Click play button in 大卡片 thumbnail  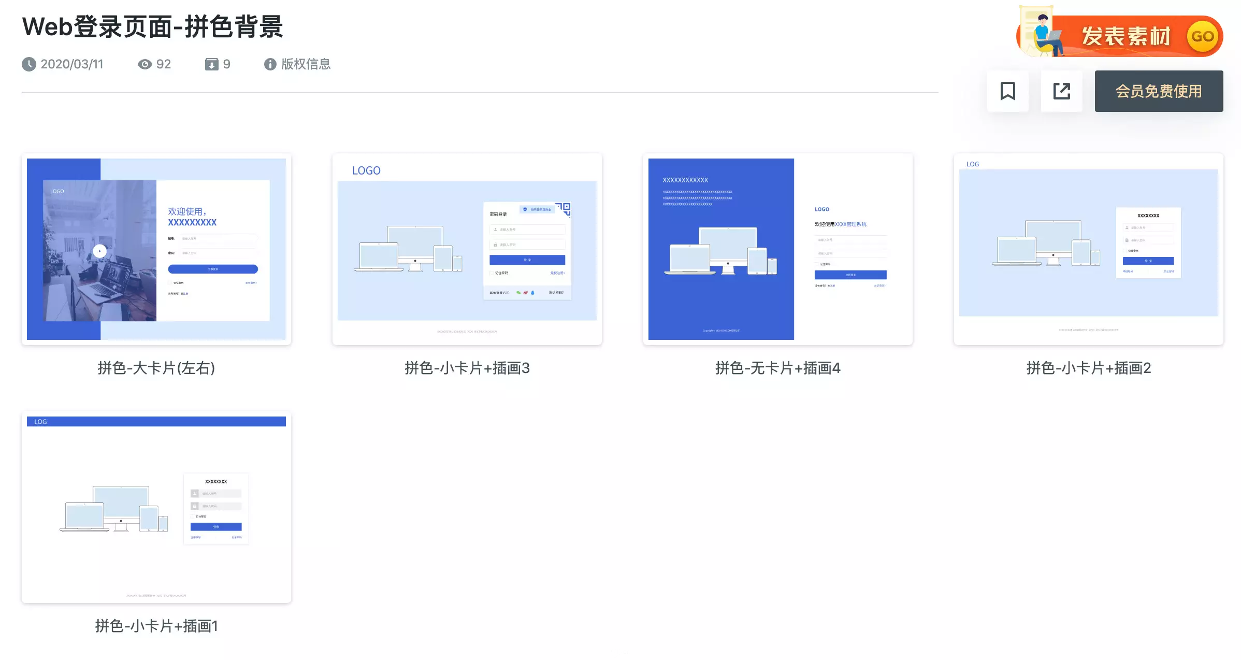(x=99, y=251)
